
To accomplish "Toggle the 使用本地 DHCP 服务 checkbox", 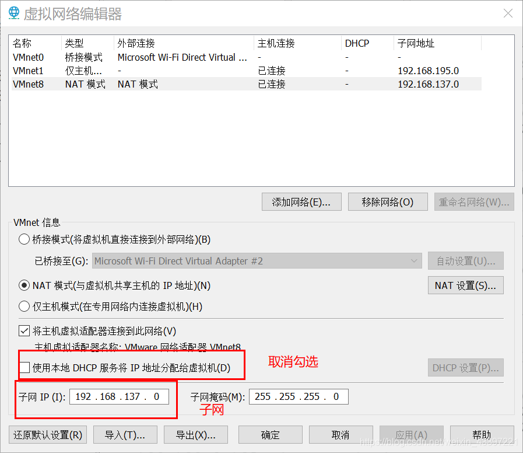I will (24, 367).
